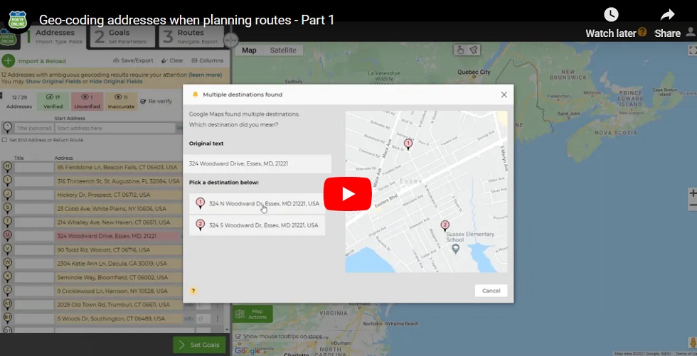Click Sussex Elementary School map marker
The height and width of the screenshot is (356, 697).
[455, 249]
